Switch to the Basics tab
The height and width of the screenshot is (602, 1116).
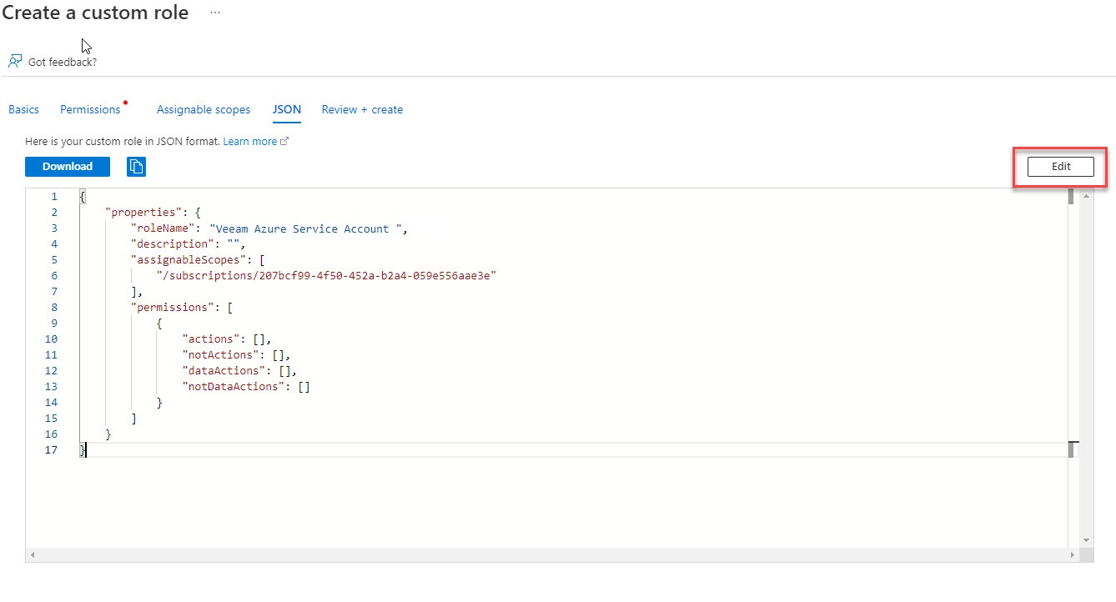[x=23, y=109]
